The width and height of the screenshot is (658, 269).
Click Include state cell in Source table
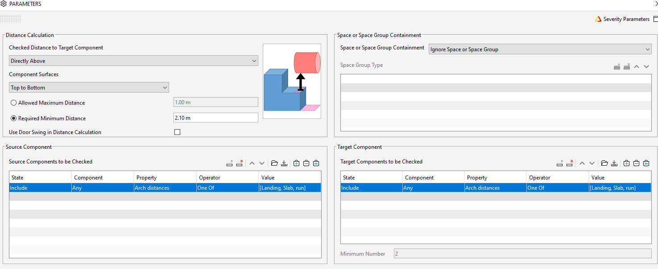40,188
